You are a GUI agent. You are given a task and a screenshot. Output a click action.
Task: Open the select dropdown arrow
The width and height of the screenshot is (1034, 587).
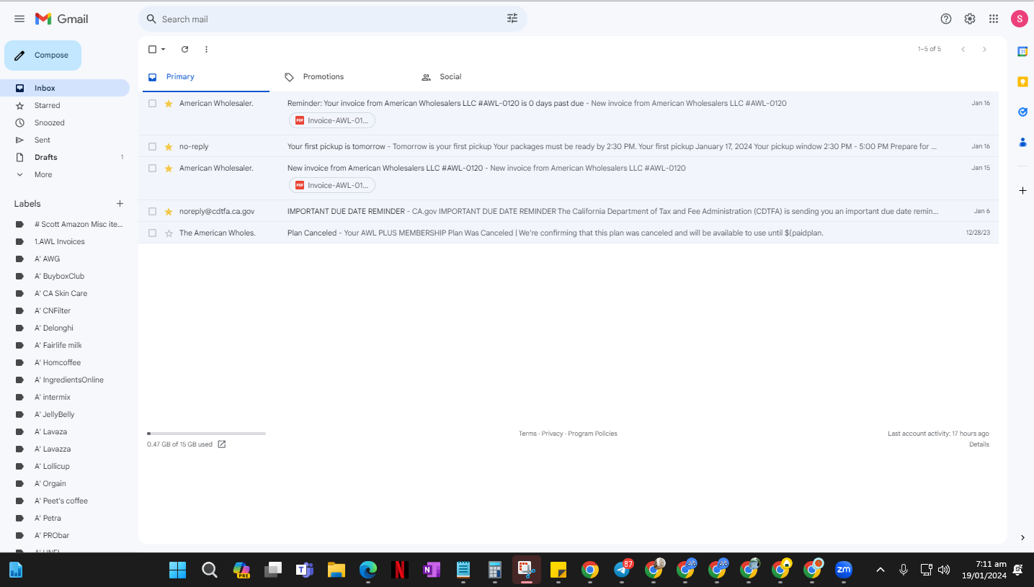point(163,49)
